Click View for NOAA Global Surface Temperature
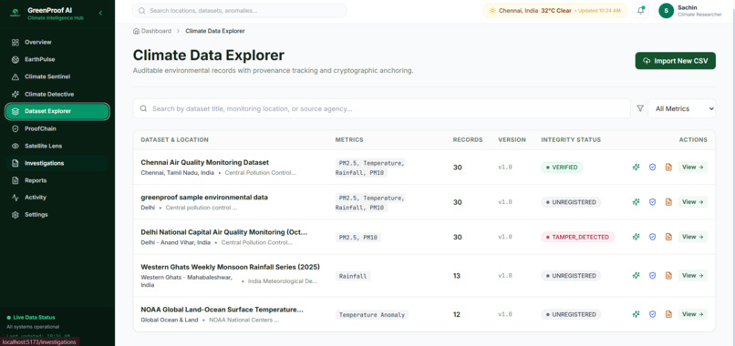The width and height of the screenshot is (735, 346). point(693,314)
